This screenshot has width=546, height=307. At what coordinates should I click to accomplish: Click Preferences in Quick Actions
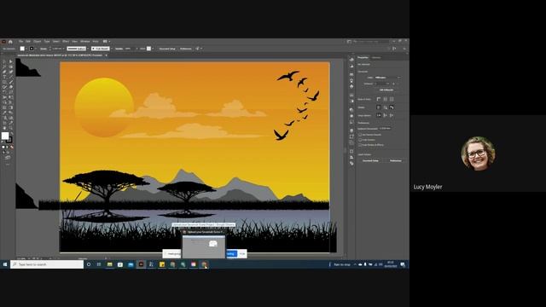pyautogui.click(x=396, y=161)
